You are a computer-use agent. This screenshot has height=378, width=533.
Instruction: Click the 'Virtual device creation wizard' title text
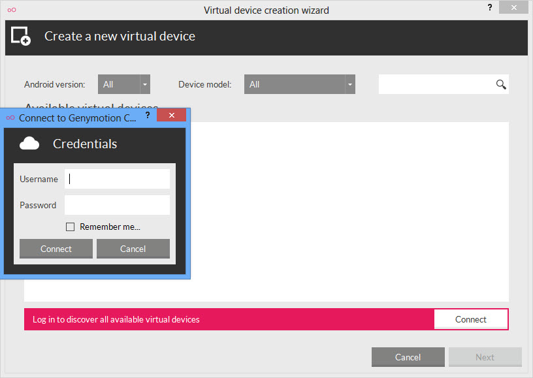(x=266, y=10)
